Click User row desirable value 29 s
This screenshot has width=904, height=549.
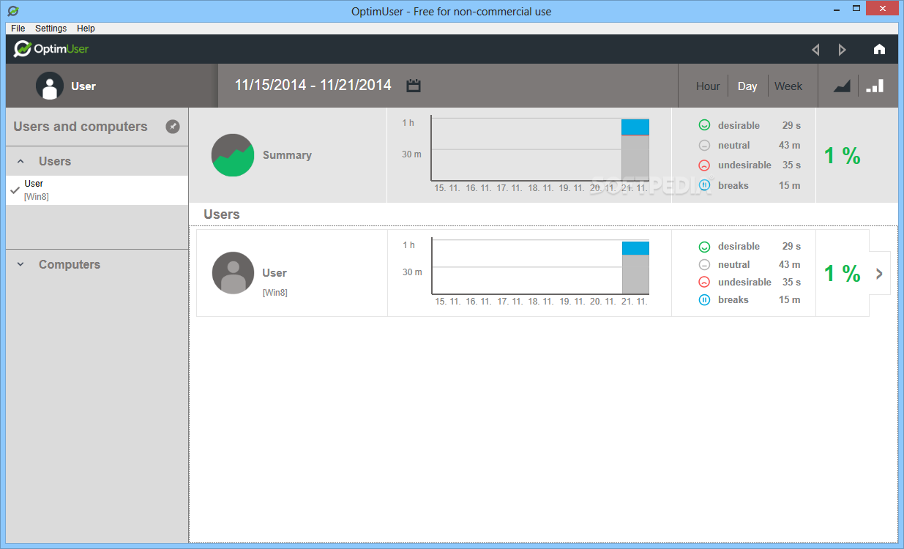[791, 247]
